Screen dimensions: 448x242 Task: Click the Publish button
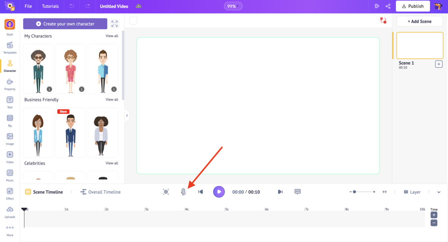click(x=413, y=6)
